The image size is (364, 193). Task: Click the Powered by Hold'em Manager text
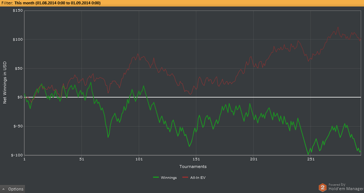coord(346,187)
